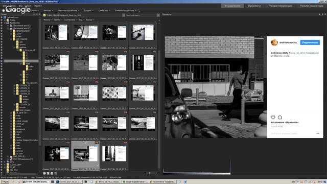Open the Режим коррекции mode tab
The height and width of the screenshot is (184, 327).
coord(280,6)
